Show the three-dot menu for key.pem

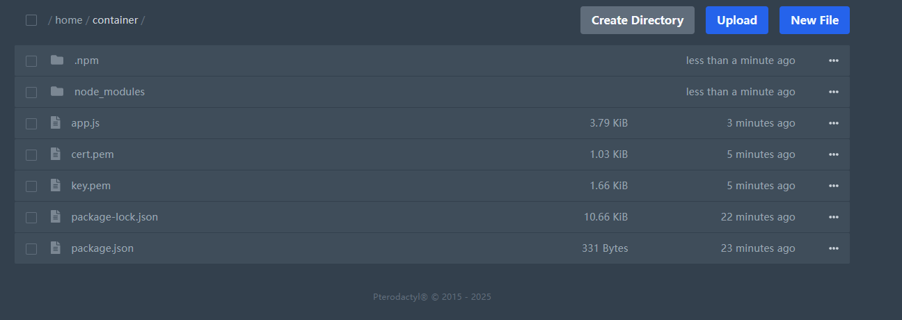pos(833,186)
